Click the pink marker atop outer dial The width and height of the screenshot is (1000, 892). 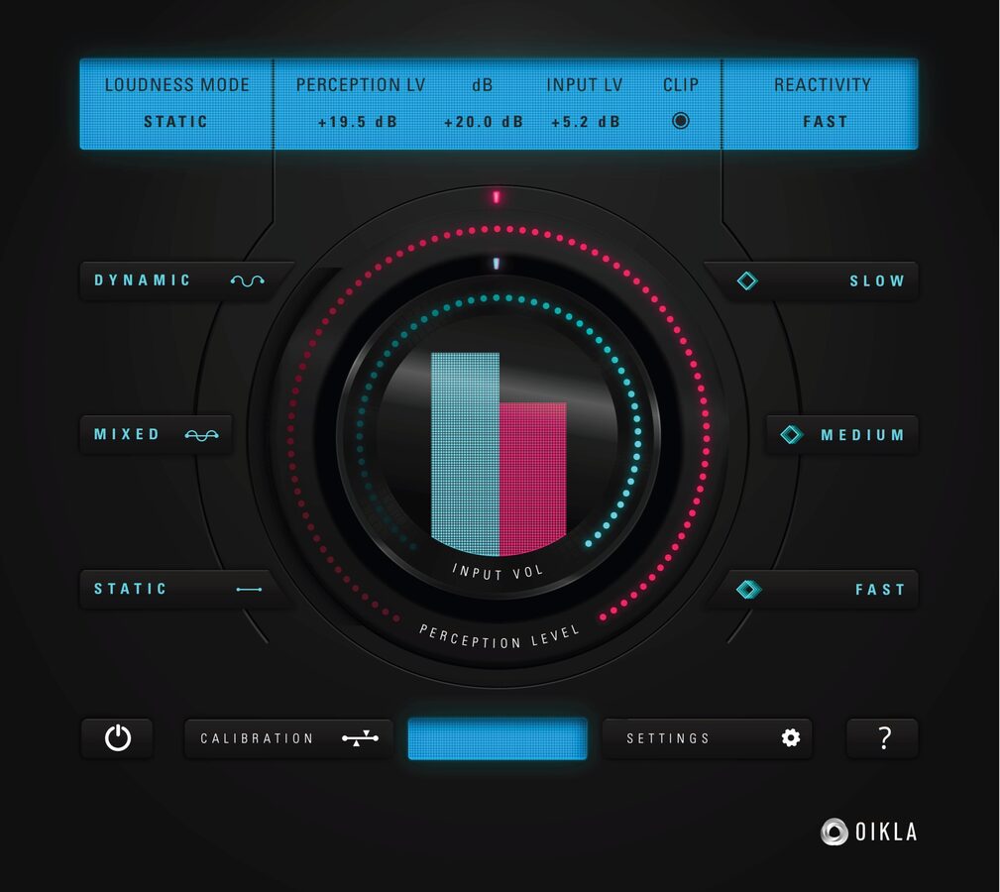pos(497,197)
